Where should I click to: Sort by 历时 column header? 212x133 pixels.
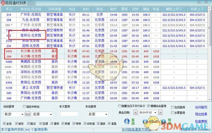click(135, 9)
